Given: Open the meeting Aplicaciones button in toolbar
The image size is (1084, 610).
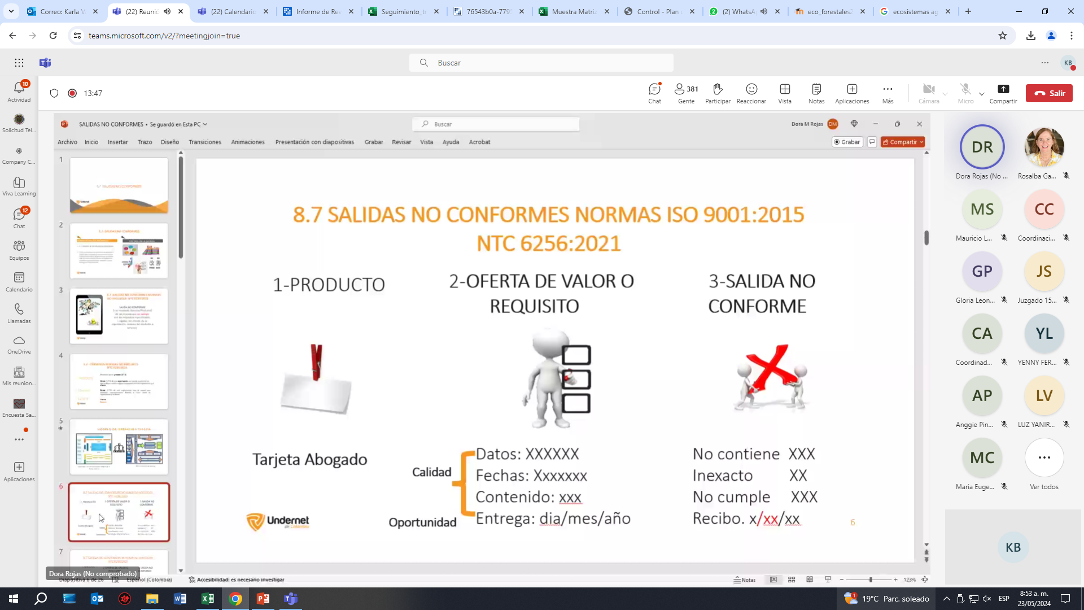Looking at the screenshot, I should click(x=852, y=93).
